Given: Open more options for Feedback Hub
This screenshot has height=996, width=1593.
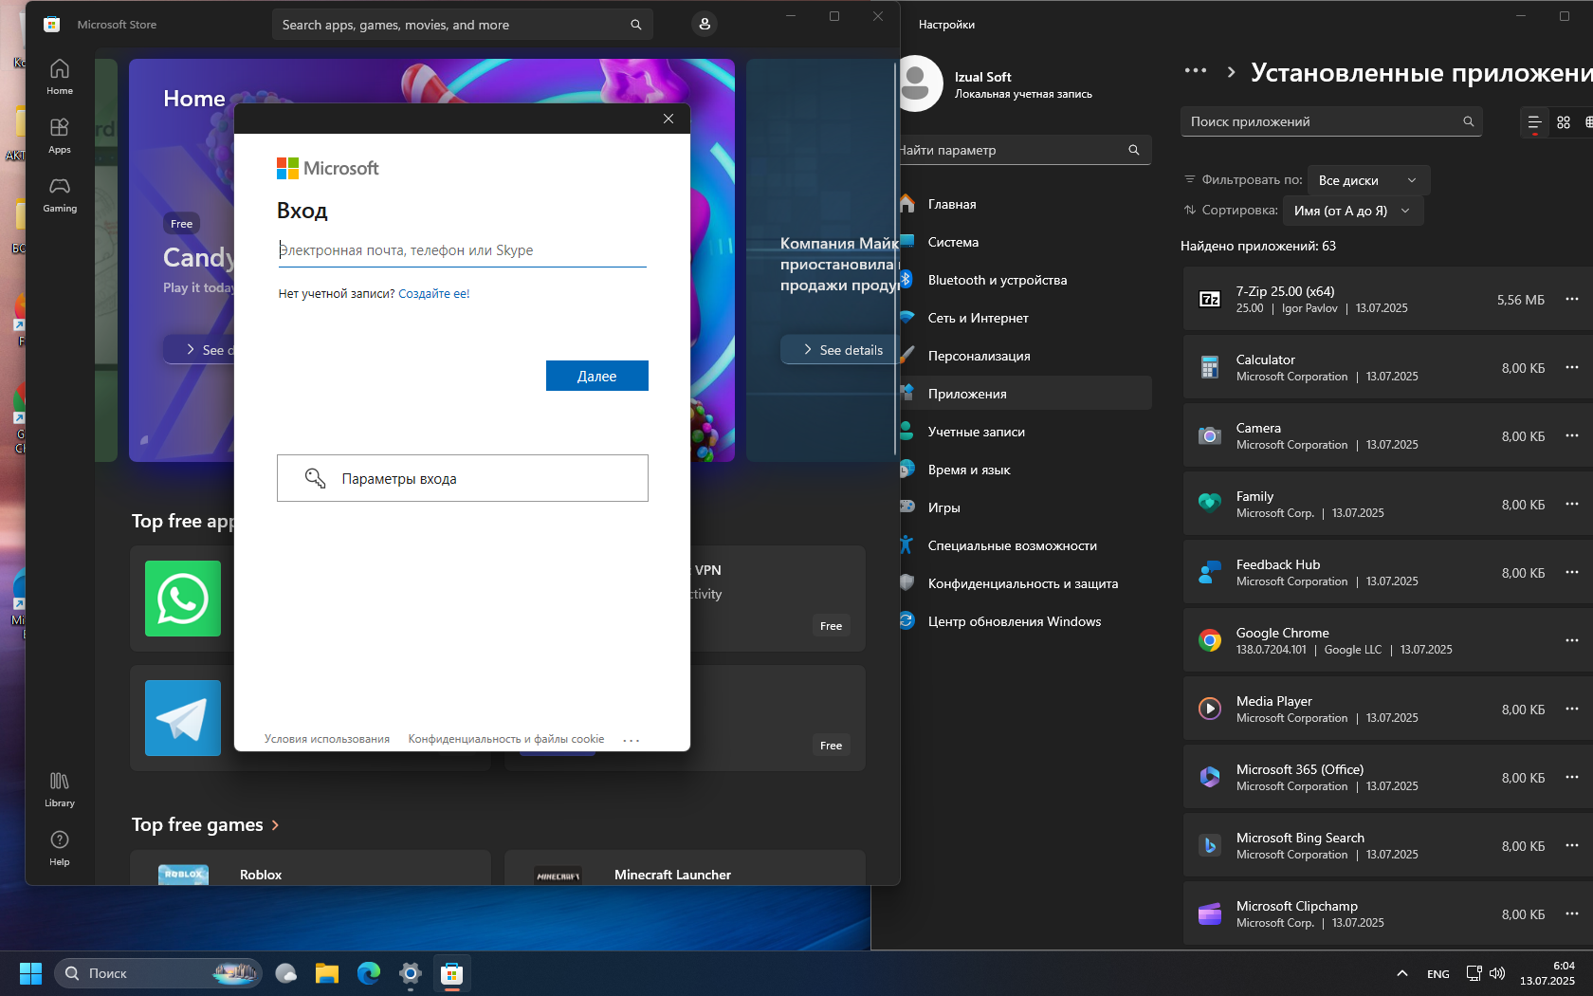Looking at the screenshot, I should [1571, 572].
